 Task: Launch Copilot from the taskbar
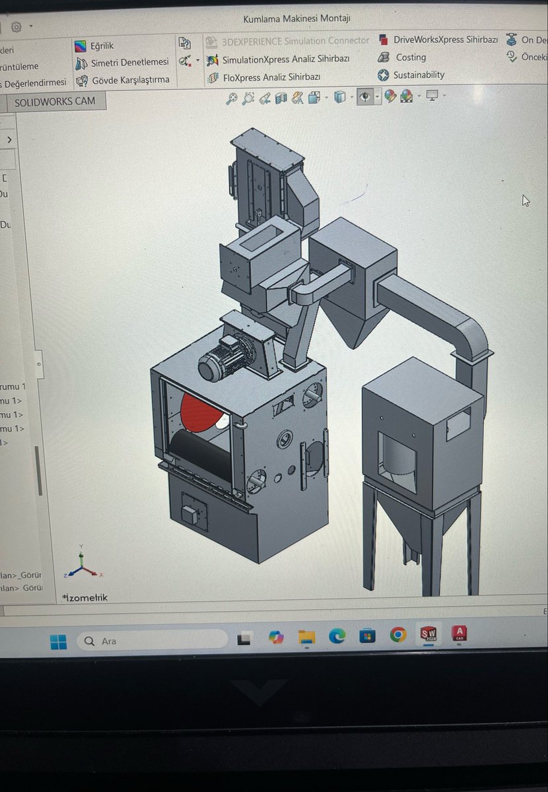pos(275,637)
